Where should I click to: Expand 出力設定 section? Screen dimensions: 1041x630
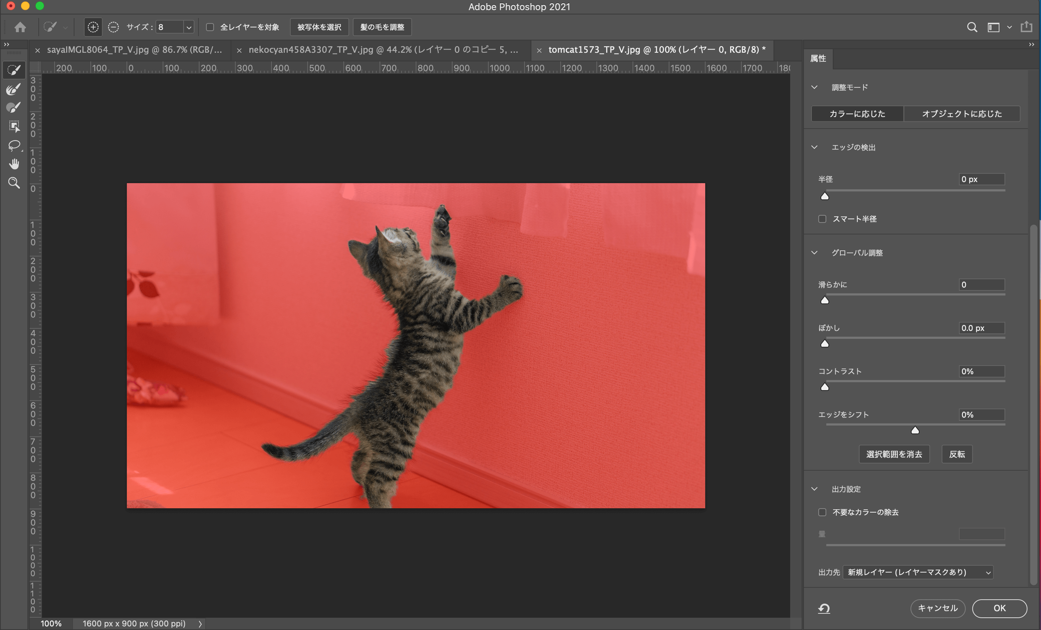tap(815, 488)
